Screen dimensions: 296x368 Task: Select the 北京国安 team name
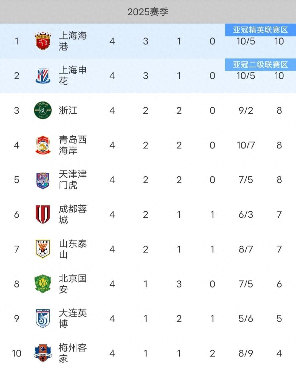pyautogui.click(x=73, y=284)
